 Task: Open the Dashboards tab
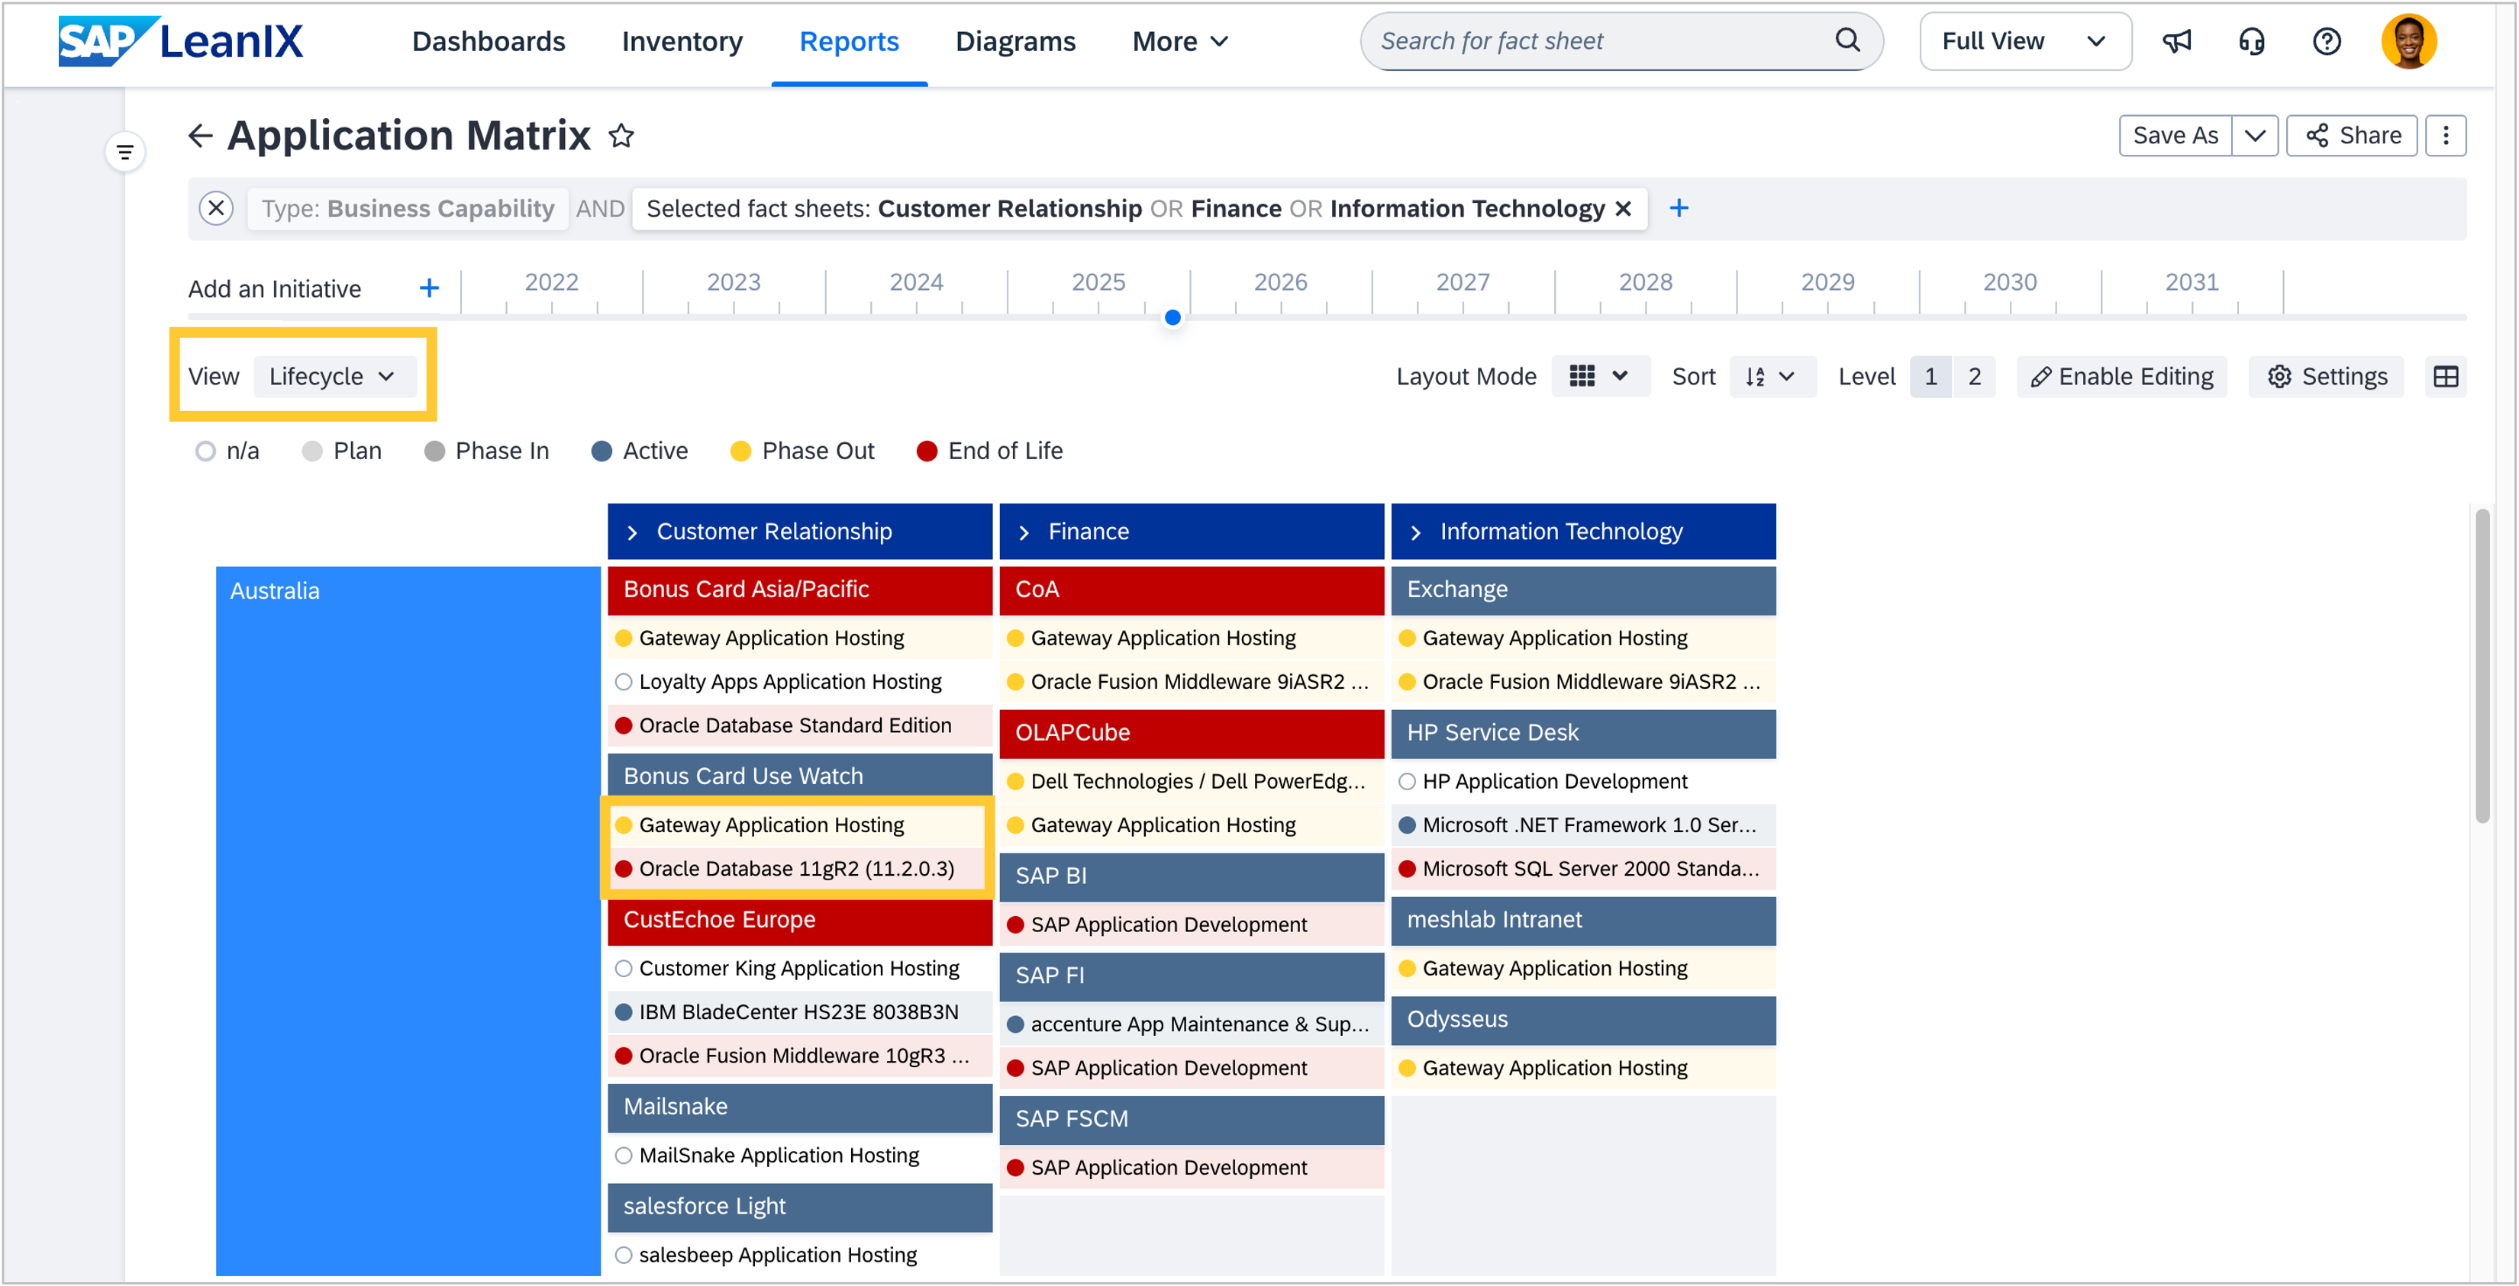(488, 41)
